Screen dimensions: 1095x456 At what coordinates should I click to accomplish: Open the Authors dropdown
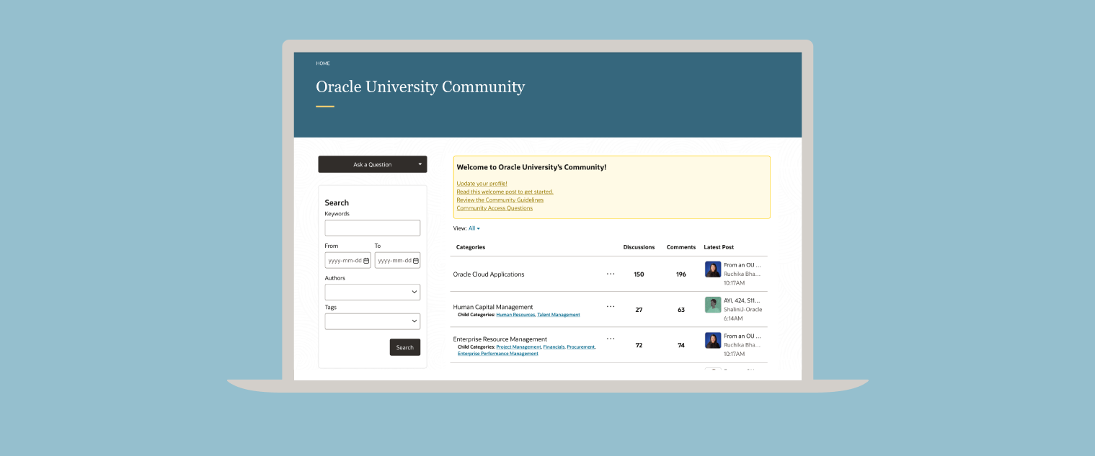(x=373, y=292)
